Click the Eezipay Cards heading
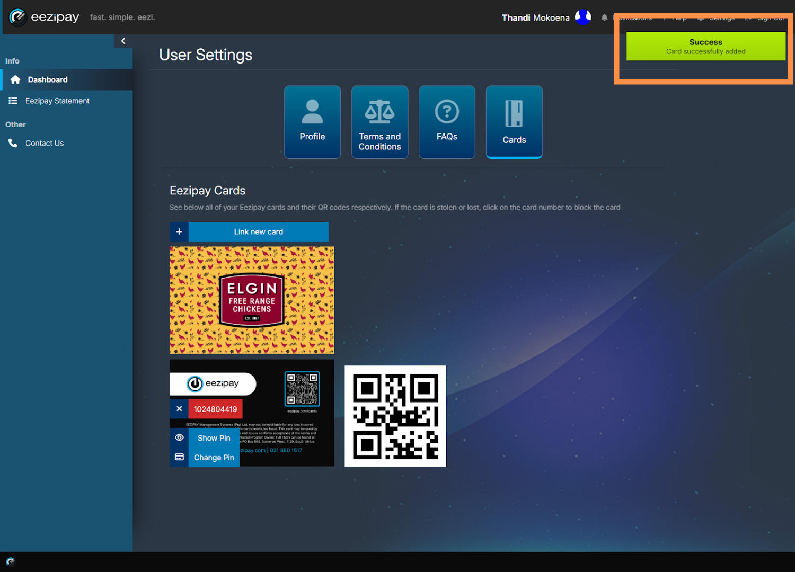795x572 pixels. tap(207, 191)
